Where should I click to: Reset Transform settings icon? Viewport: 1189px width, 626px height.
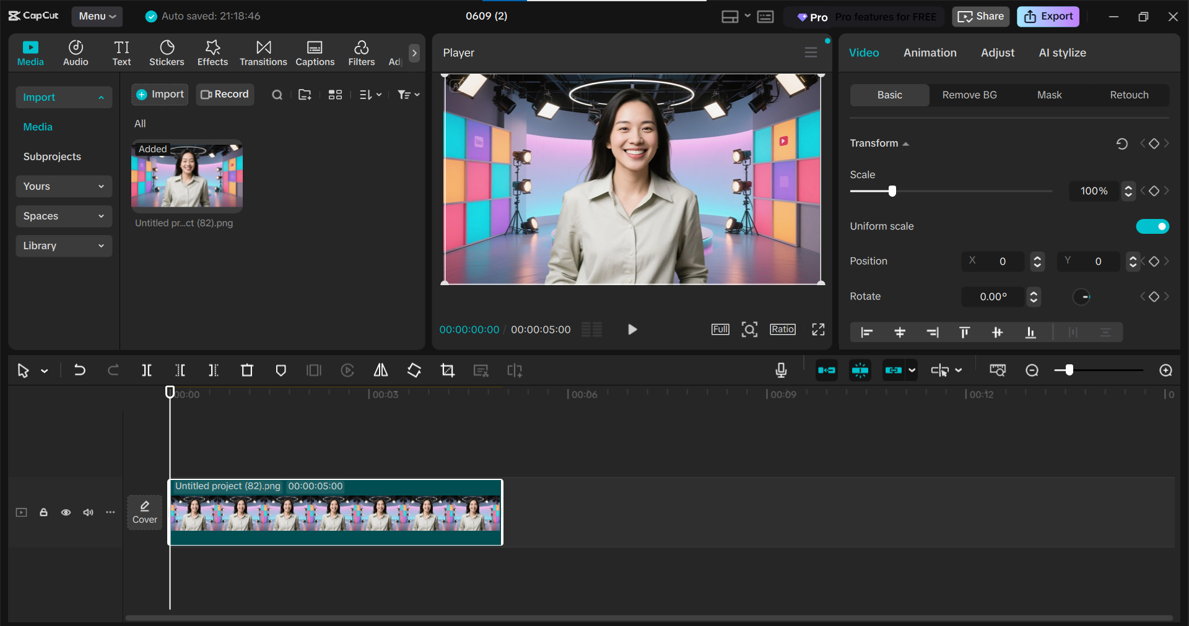pos(1121,144)
